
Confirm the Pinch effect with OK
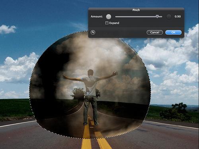pyautogui.click(x=173, y=33)
